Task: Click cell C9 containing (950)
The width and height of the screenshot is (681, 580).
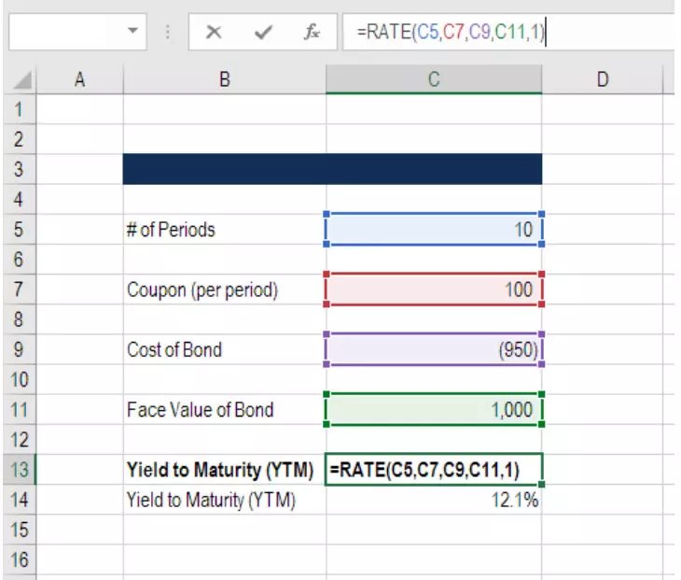Action: pos(434,349)
